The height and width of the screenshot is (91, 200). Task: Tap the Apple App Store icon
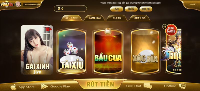point(13,87)
